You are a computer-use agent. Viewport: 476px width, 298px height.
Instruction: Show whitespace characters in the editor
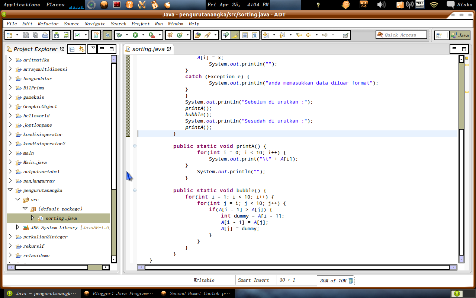tap(255, 35)
